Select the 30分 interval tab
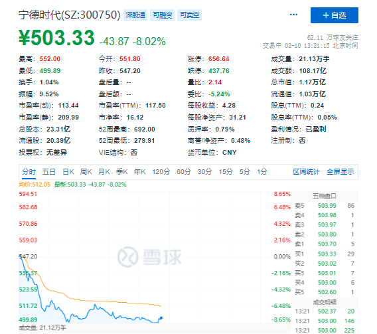 204,172
